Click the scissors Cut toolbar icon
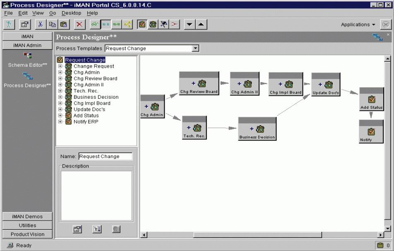The width and height of the screenshot is (394, 251). pos(40,24)
